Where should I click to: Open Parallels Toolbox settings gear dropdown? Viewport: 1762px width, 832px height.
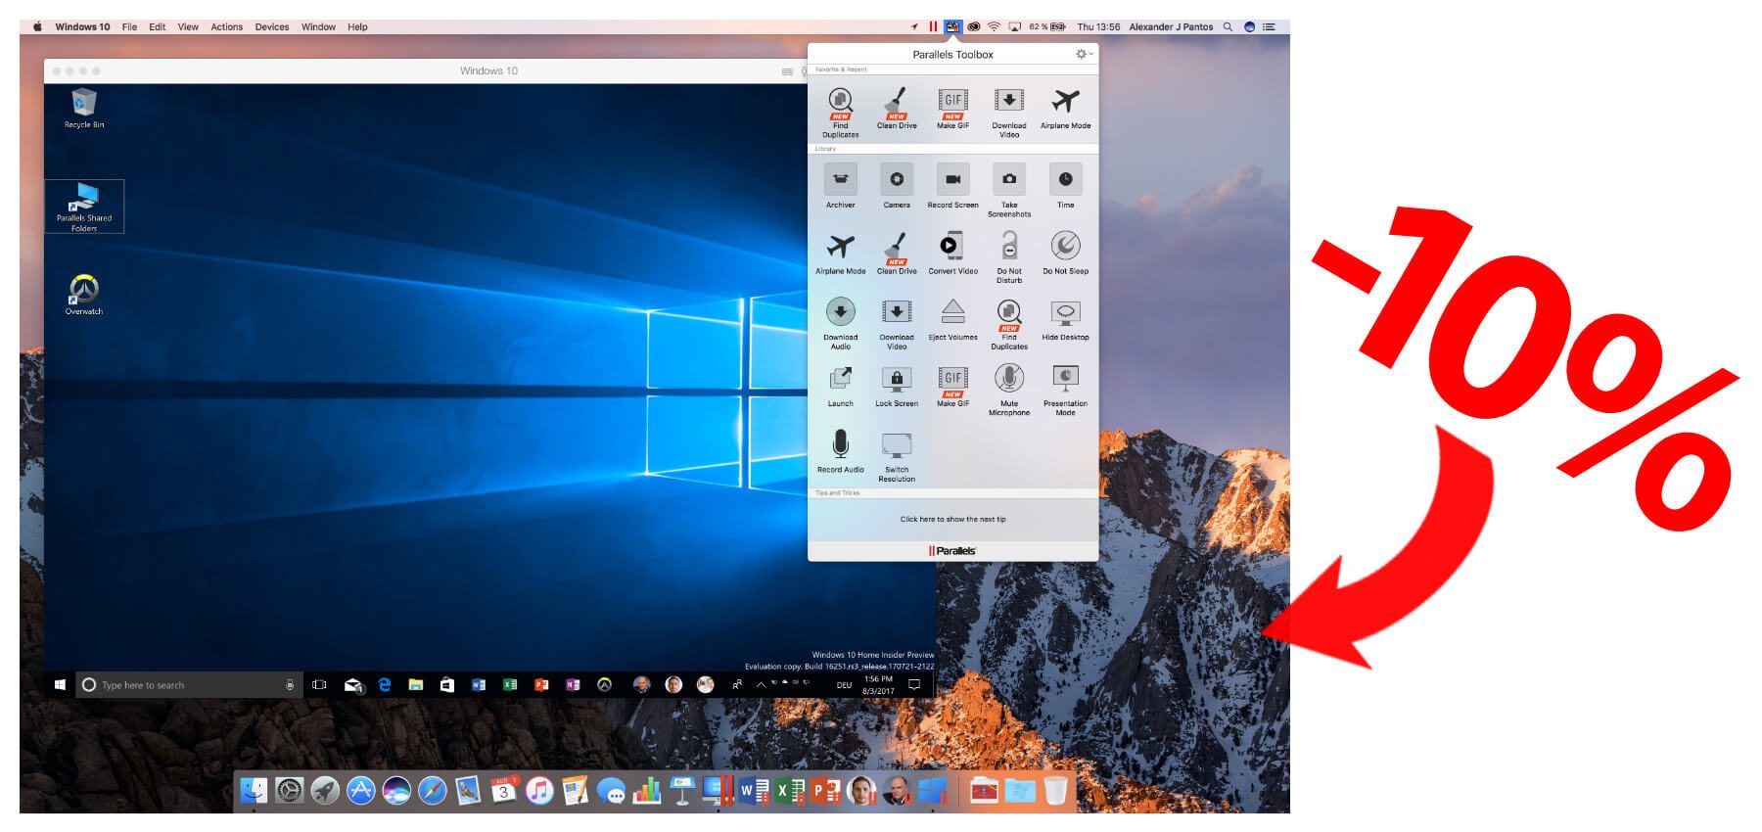pyautogui.click(x=1084, y=54)
